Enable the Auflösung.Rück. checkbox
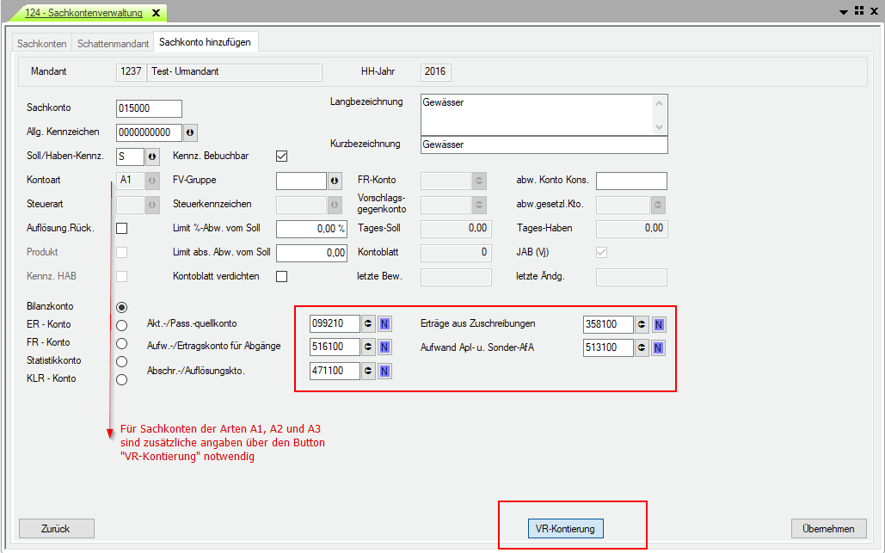Image resolution: width=885 pixels, height=553 pixels. [122, 229]
